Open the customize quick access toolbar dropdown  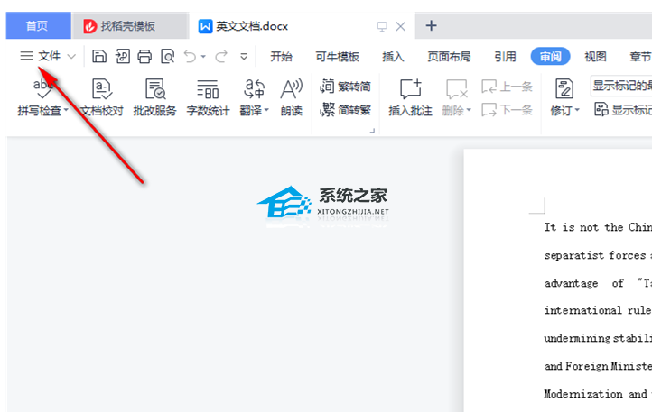[244, 57]
